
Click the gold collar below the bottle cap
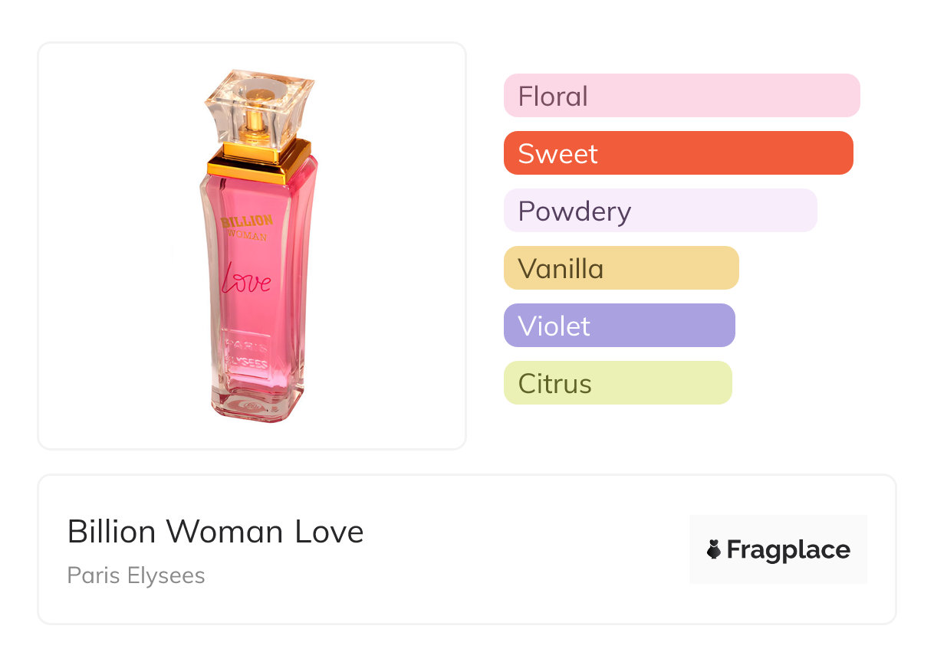(x=259, y=162)
